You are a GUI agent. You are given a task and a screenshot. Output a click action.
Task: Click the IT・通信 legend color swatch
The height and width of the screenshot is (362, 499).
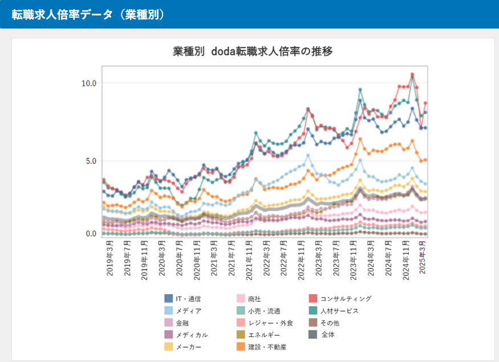[169, 299]
